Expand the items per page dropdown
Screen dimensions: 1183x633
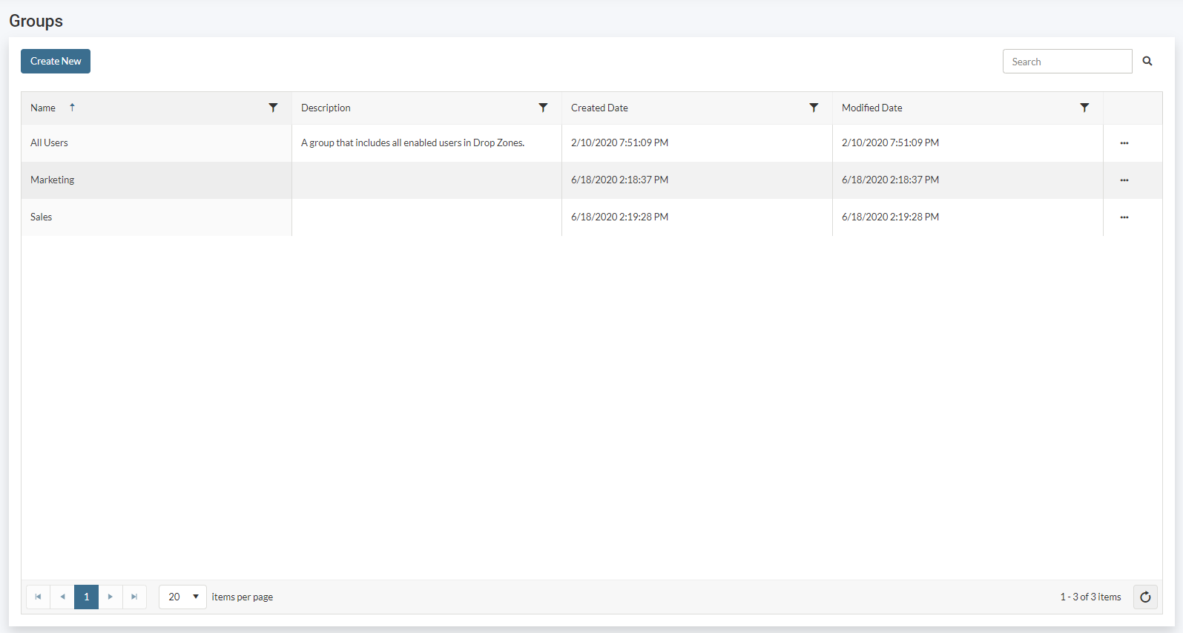pyautogui.click(x=195, y=597)
